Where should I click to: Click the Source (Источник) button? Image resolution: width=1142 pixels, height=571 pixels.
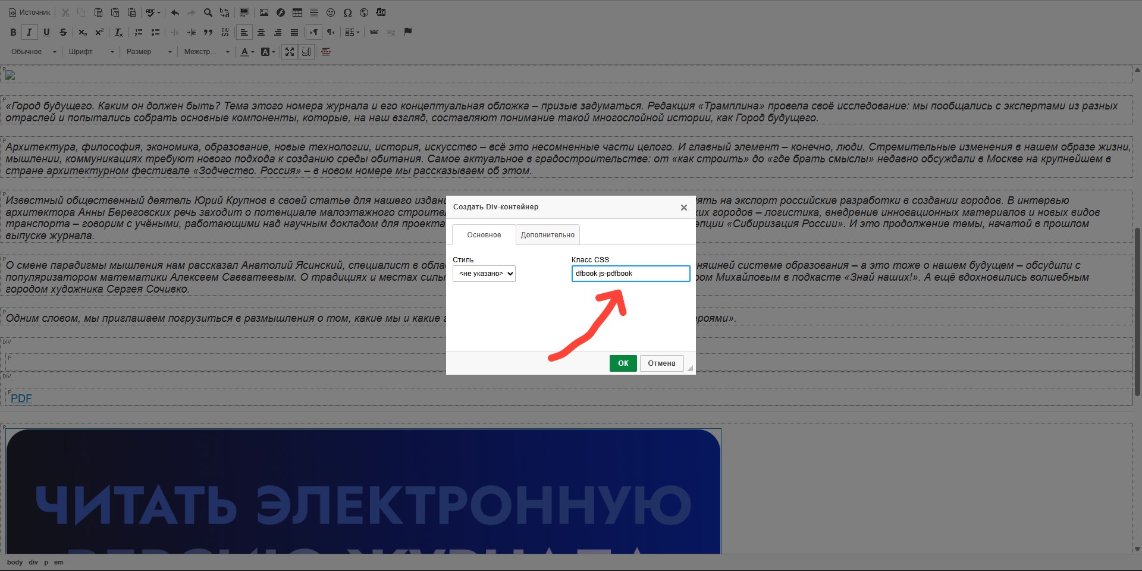[x=29, y=12]
